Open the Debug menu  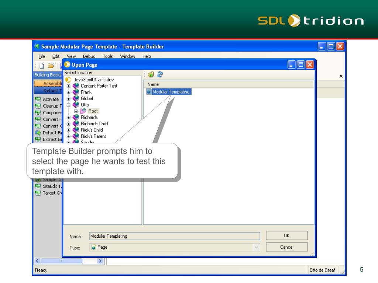tap(89, 56)
